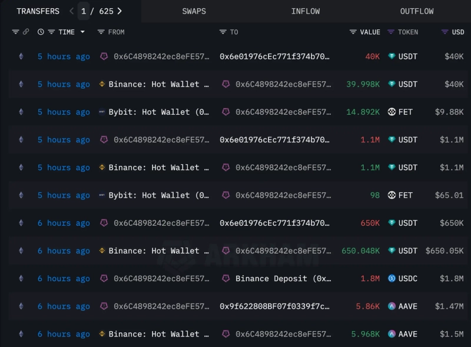Open the OUTFLOW tab
Viewport: 471px width, 347px height.
[417, 11]
